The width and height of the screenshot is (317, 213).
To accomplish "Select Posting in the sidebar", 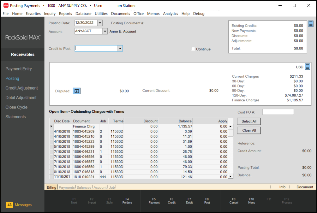I will tap(12, 78).
